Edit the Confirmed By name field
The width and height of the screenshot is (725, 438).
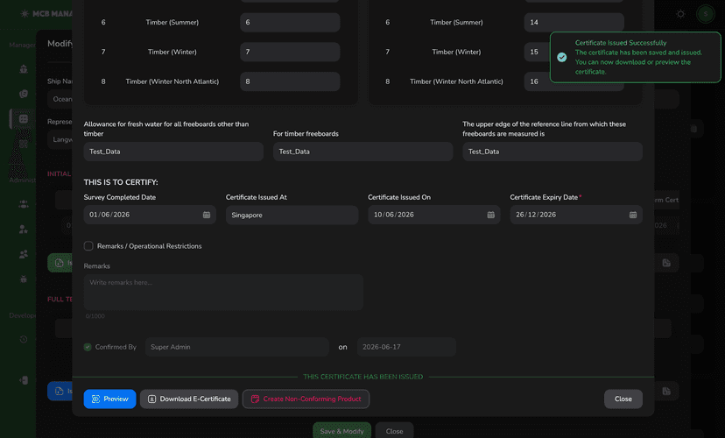[x=236, y=347]
